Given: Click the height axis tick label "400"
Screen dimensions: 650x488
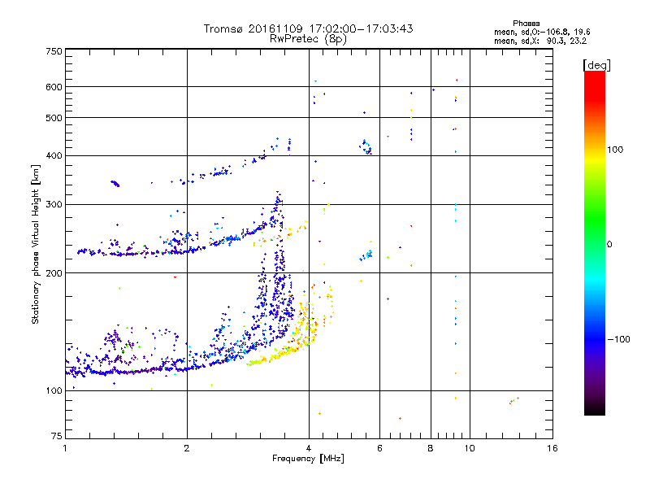Looking at the screenshot, I should (x=54, y=156).
